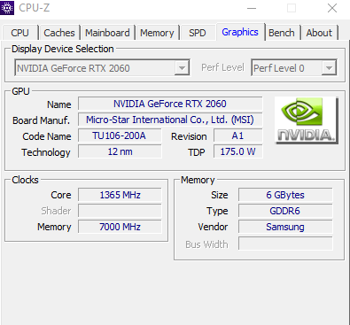This screenshot has width=350, height=325.
Task: Click the Display Device Selection group label
Action: (63, 49)
